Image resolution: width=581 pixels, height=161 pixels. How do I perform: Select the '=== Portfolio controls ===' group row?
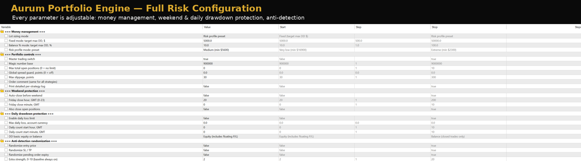click(x=290, y=54)
